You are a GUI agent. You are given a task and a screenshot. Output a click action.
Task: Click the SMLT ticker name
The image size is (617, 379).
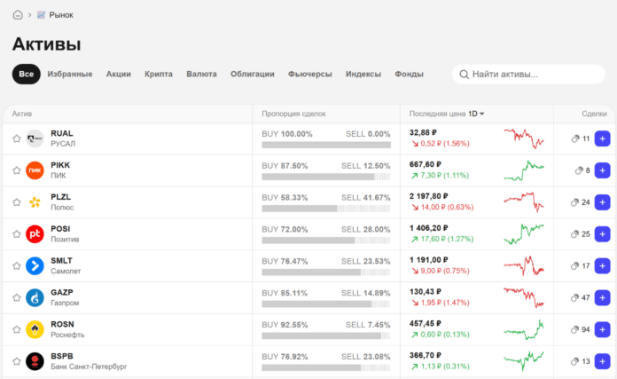coord(61,261)
